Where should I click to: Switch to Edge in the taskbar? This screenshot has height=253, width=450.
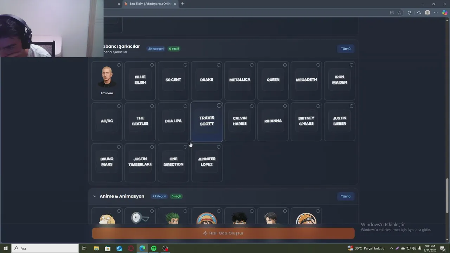coord(142,248)
